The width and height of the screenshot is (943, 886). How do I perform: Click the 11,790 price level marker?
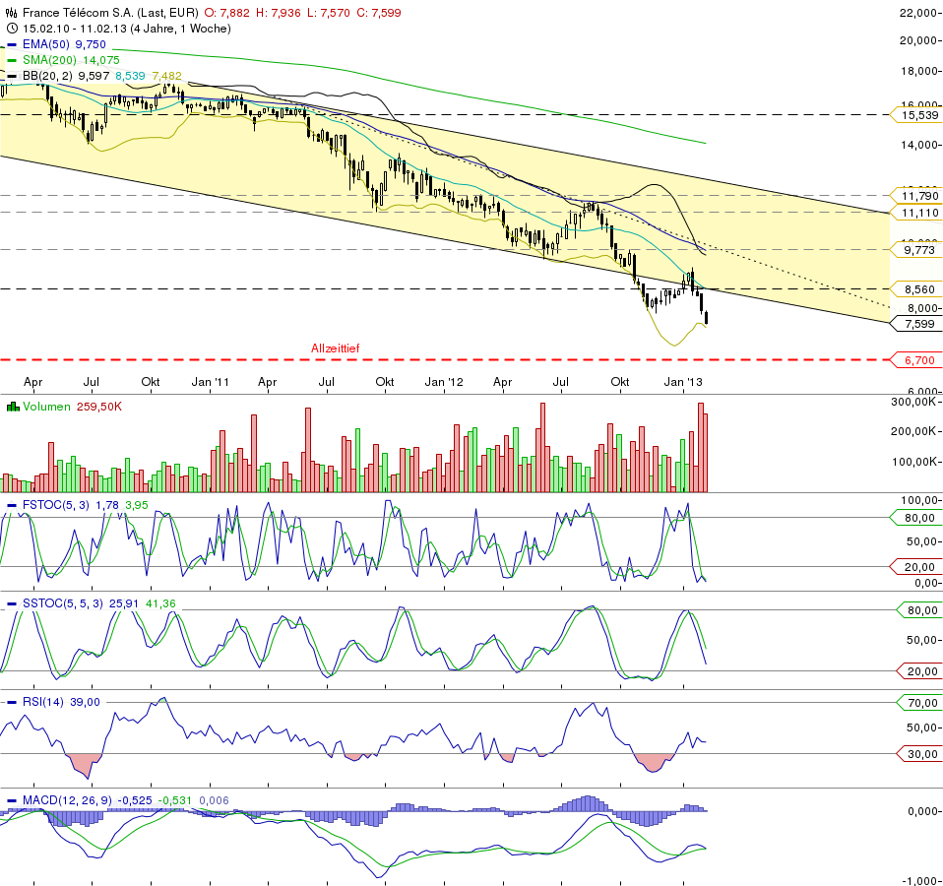tap(914, 196)
